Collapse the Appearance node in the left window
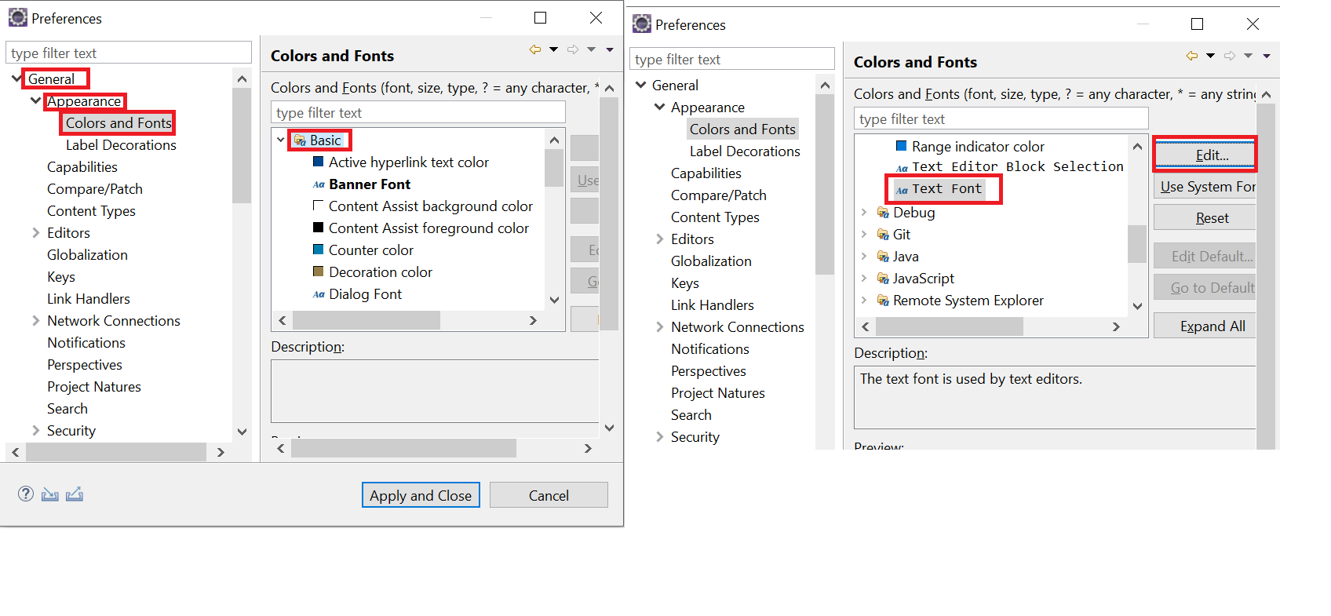Image resolution: width=1331 pixels, height=616 pixels. tap(35, 100)
